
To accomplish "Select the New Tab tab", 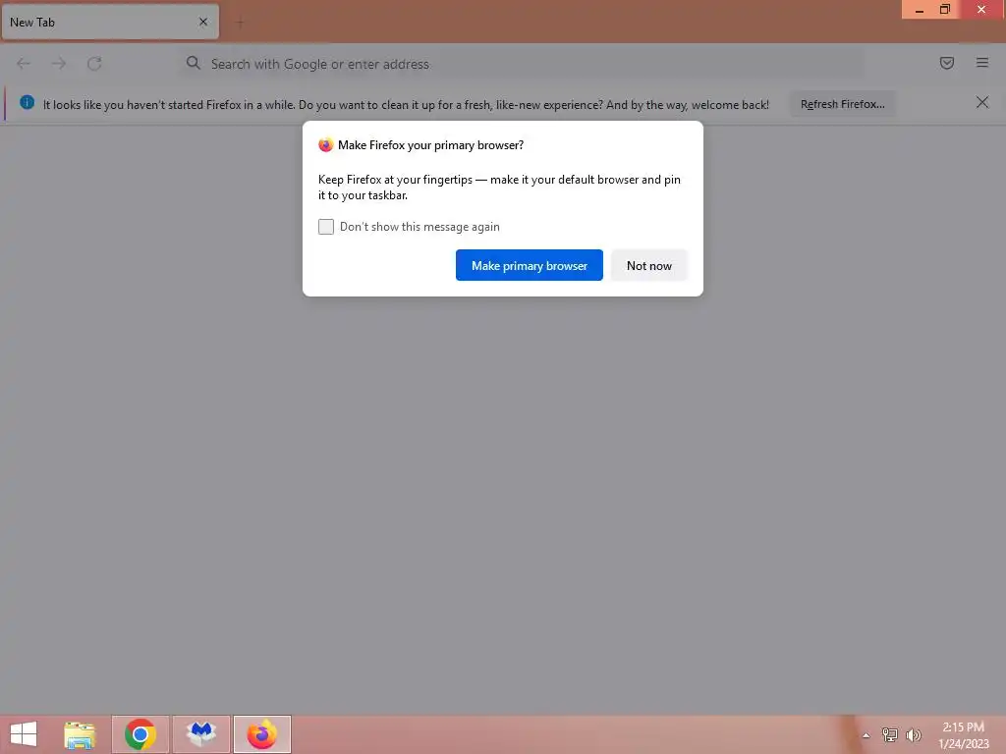I will (110, 22).
